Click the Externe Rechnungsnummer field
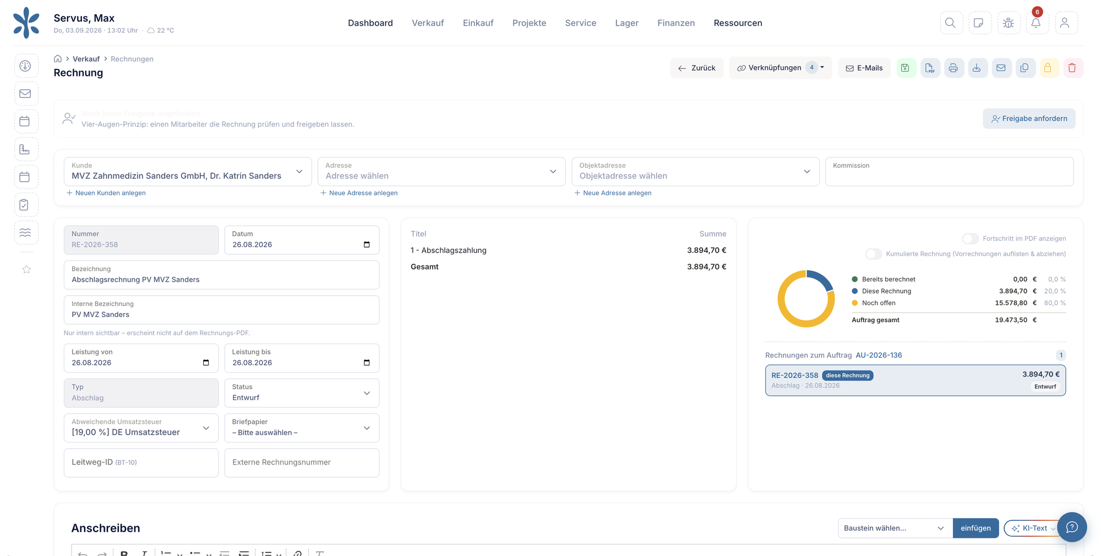Screen dimensions: 1101x556 pos(302,462)
